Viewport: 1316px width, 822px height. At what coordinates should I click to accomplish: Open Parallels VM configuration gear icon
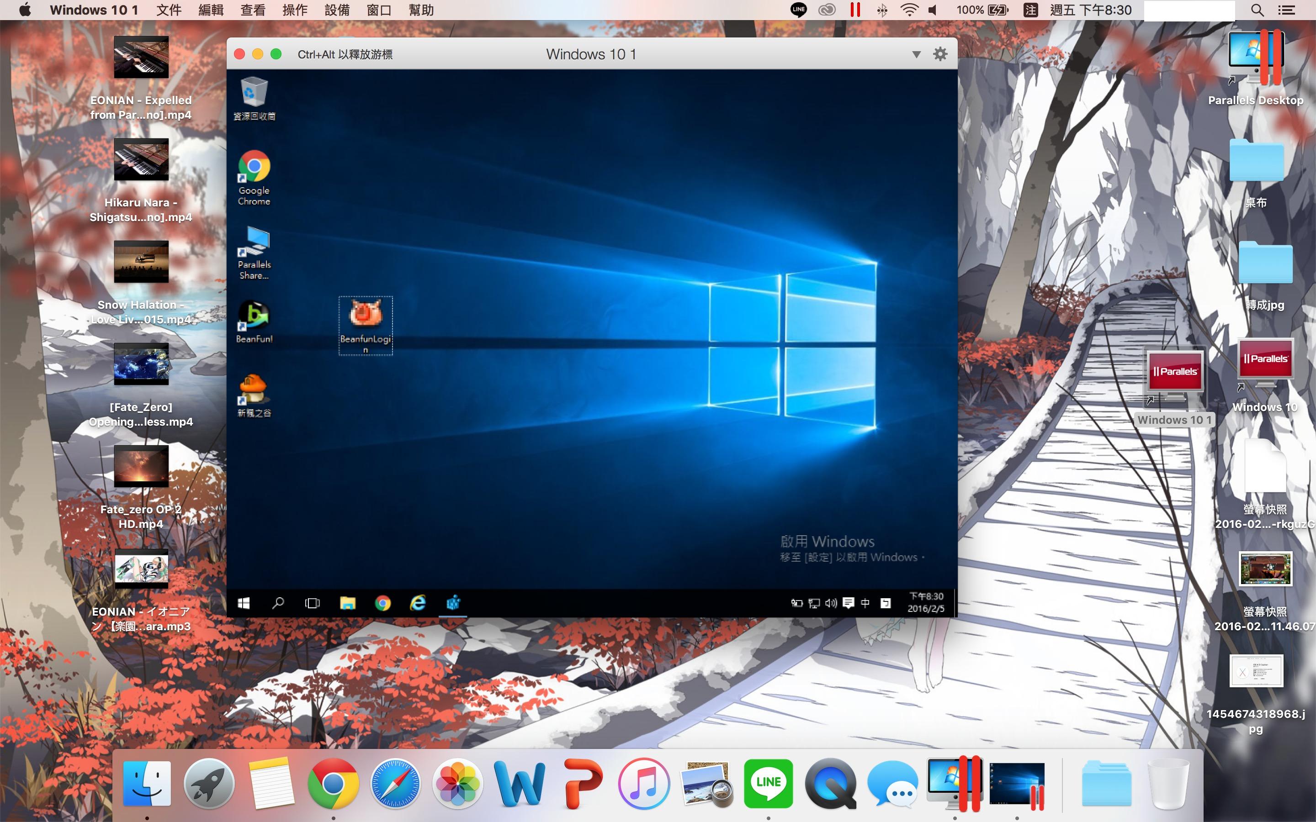[x=940, y=54]
